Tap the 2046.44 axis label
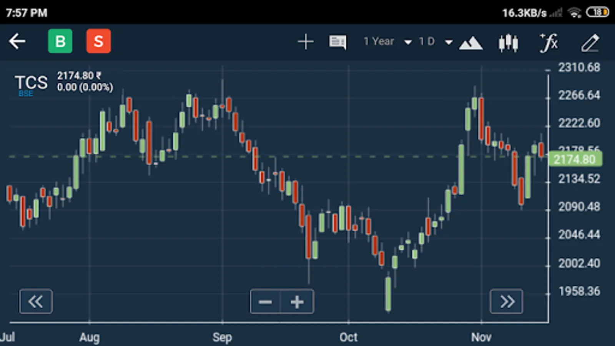Viewport: 615px width, 346px height. point(579,235)
